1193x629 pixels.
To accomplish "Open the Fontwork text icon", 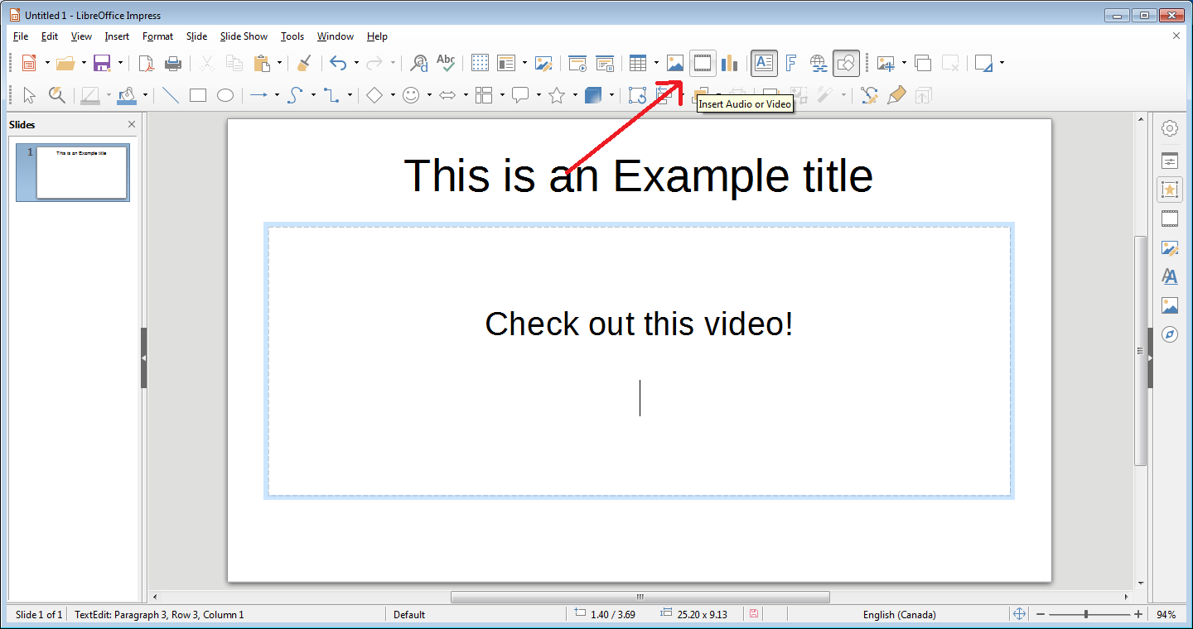I will tap(791, 63).
